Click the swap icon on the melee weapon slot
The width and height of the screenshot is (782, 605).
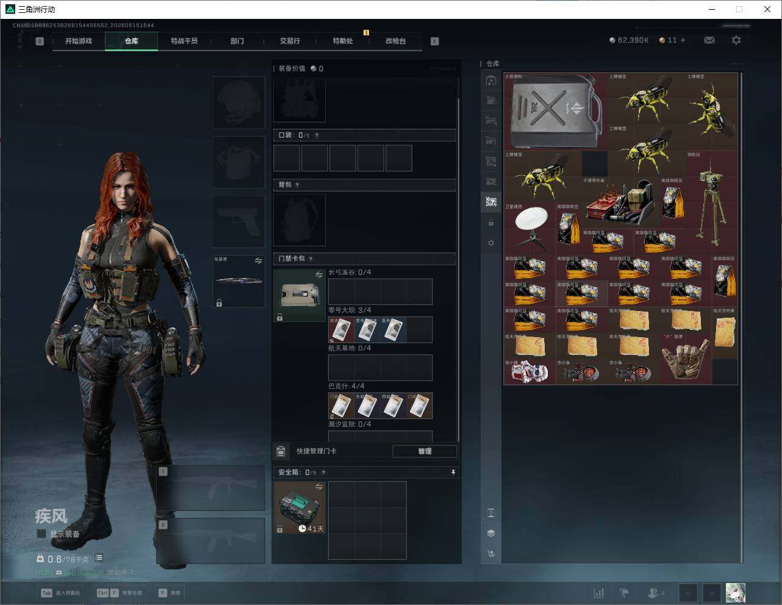pyautogui.click(x=258, y=261)
